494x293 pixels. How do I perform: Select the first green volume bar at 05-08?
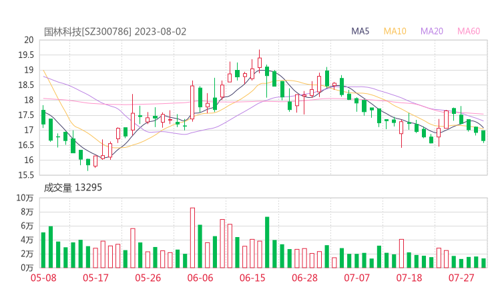[x=43, y=250]
